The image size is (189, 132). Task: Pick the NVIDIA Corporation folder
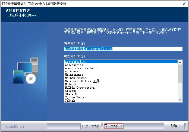click(x=121, y=88)
